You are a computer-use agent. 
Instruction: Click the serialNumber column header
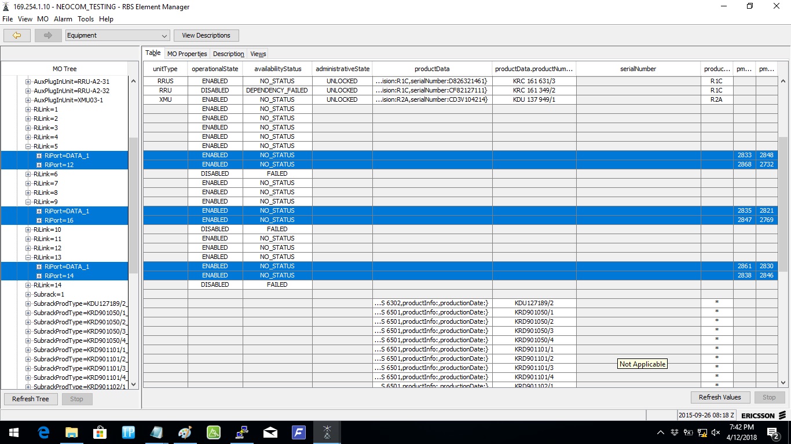click(638, 69)
